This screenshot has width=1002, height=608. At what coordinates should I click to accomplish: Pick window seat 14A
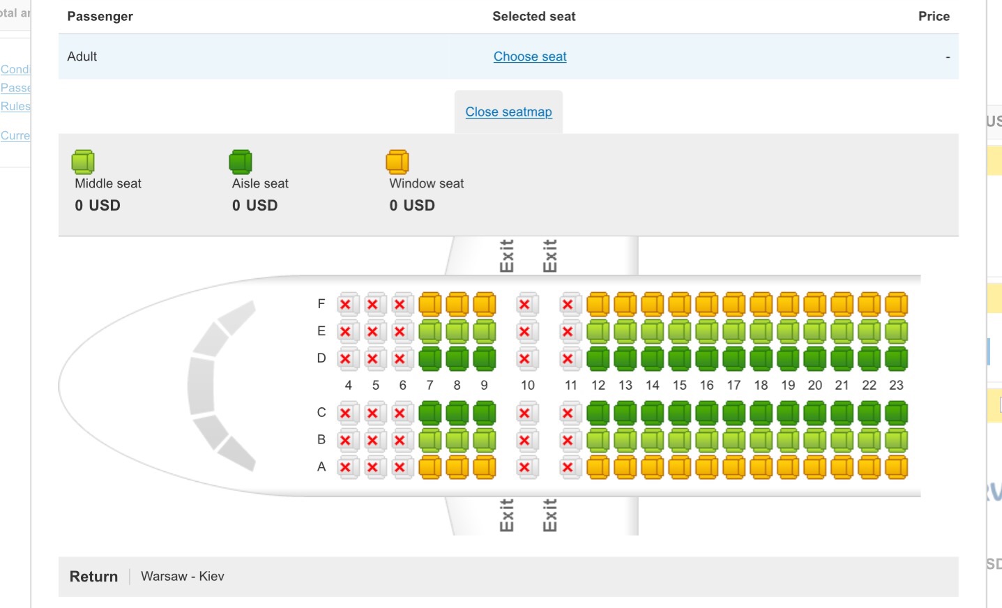click(x=652, y=467)
